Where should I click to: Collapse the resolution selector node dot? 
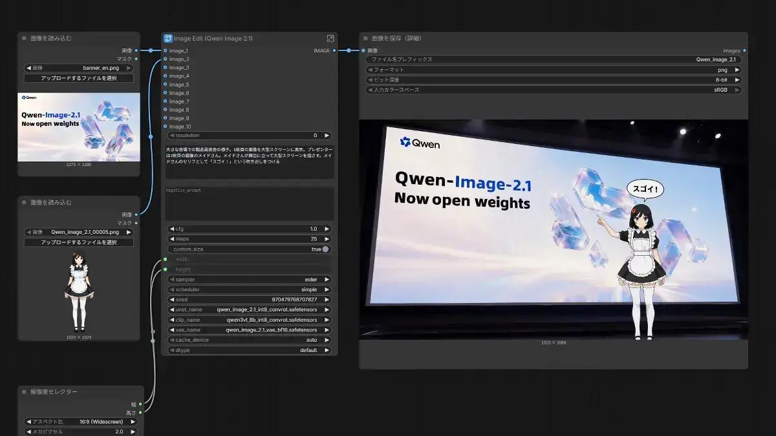[x=24, y=391]
